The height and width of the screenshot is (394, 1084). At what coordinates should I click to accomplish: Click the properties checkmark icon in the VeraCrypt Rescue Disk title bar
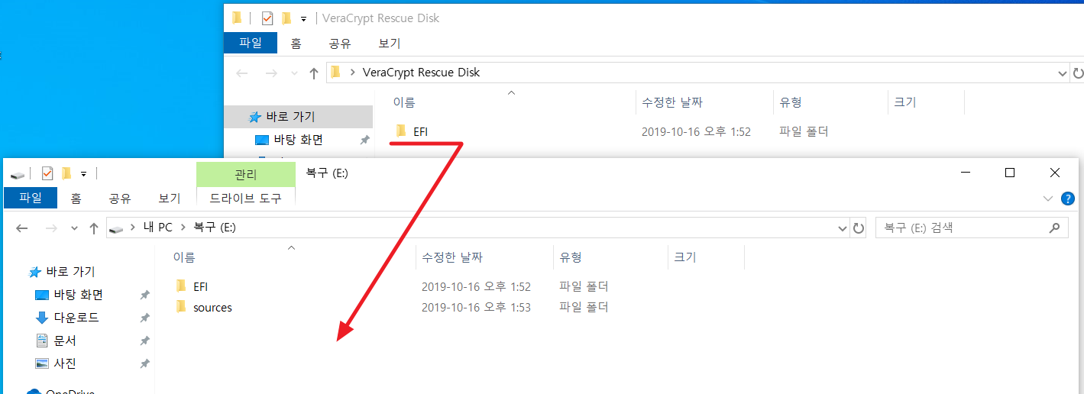pyautogui.click(x=267, y=18)
